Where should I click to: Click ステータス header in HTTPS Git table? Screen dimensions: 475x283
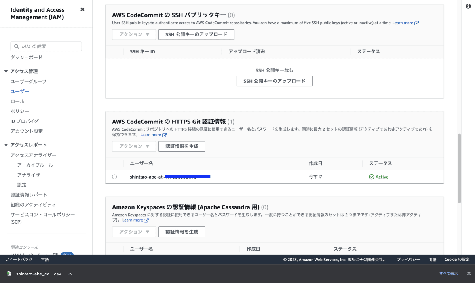click(380, 163)
